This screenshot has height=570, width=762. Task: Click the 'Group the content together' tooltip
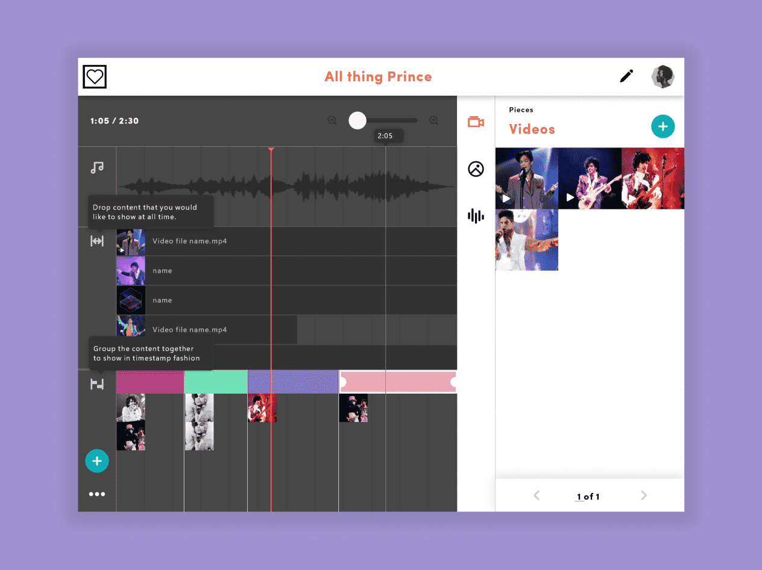[152, 353]
